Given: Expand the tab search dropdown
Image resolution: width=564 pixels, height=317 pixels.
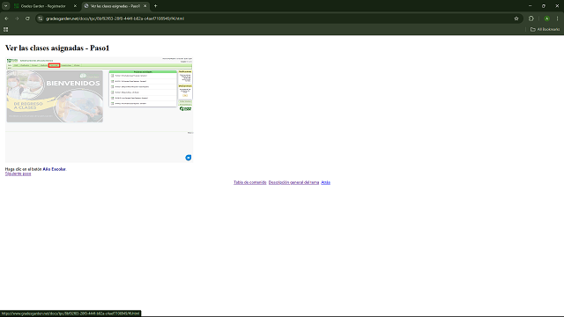Looking at the screenshot, I should click(x=6, y=6).
